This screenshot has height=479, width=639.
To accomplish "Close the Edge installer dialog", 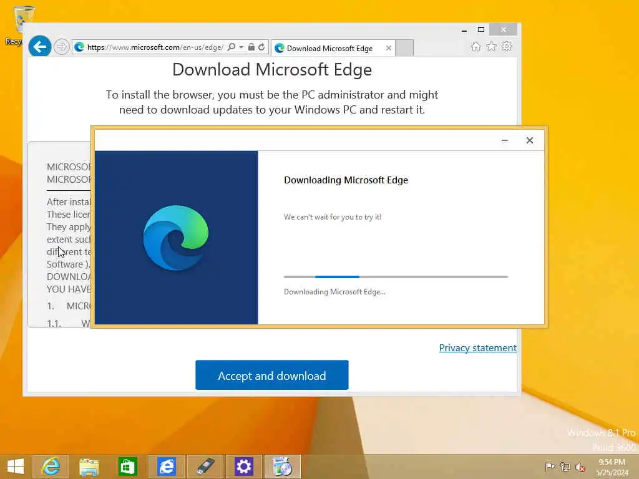I will 529,140.
